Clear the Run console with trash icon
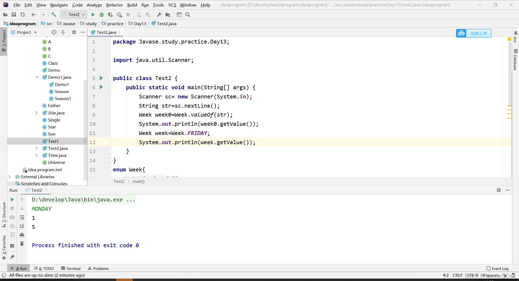 tap(22, 244)
